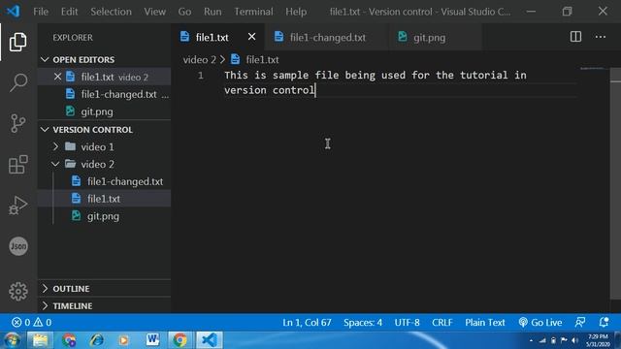Screen dimensions: 621x349
Task: Switch to the git.png tab
Action: pyautogui.click(x=435, y=37)
